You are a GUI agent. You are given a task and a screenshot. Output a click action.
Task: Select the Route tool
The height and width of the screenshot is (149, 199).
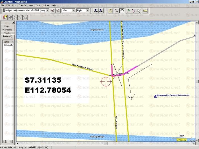(133, 11)
